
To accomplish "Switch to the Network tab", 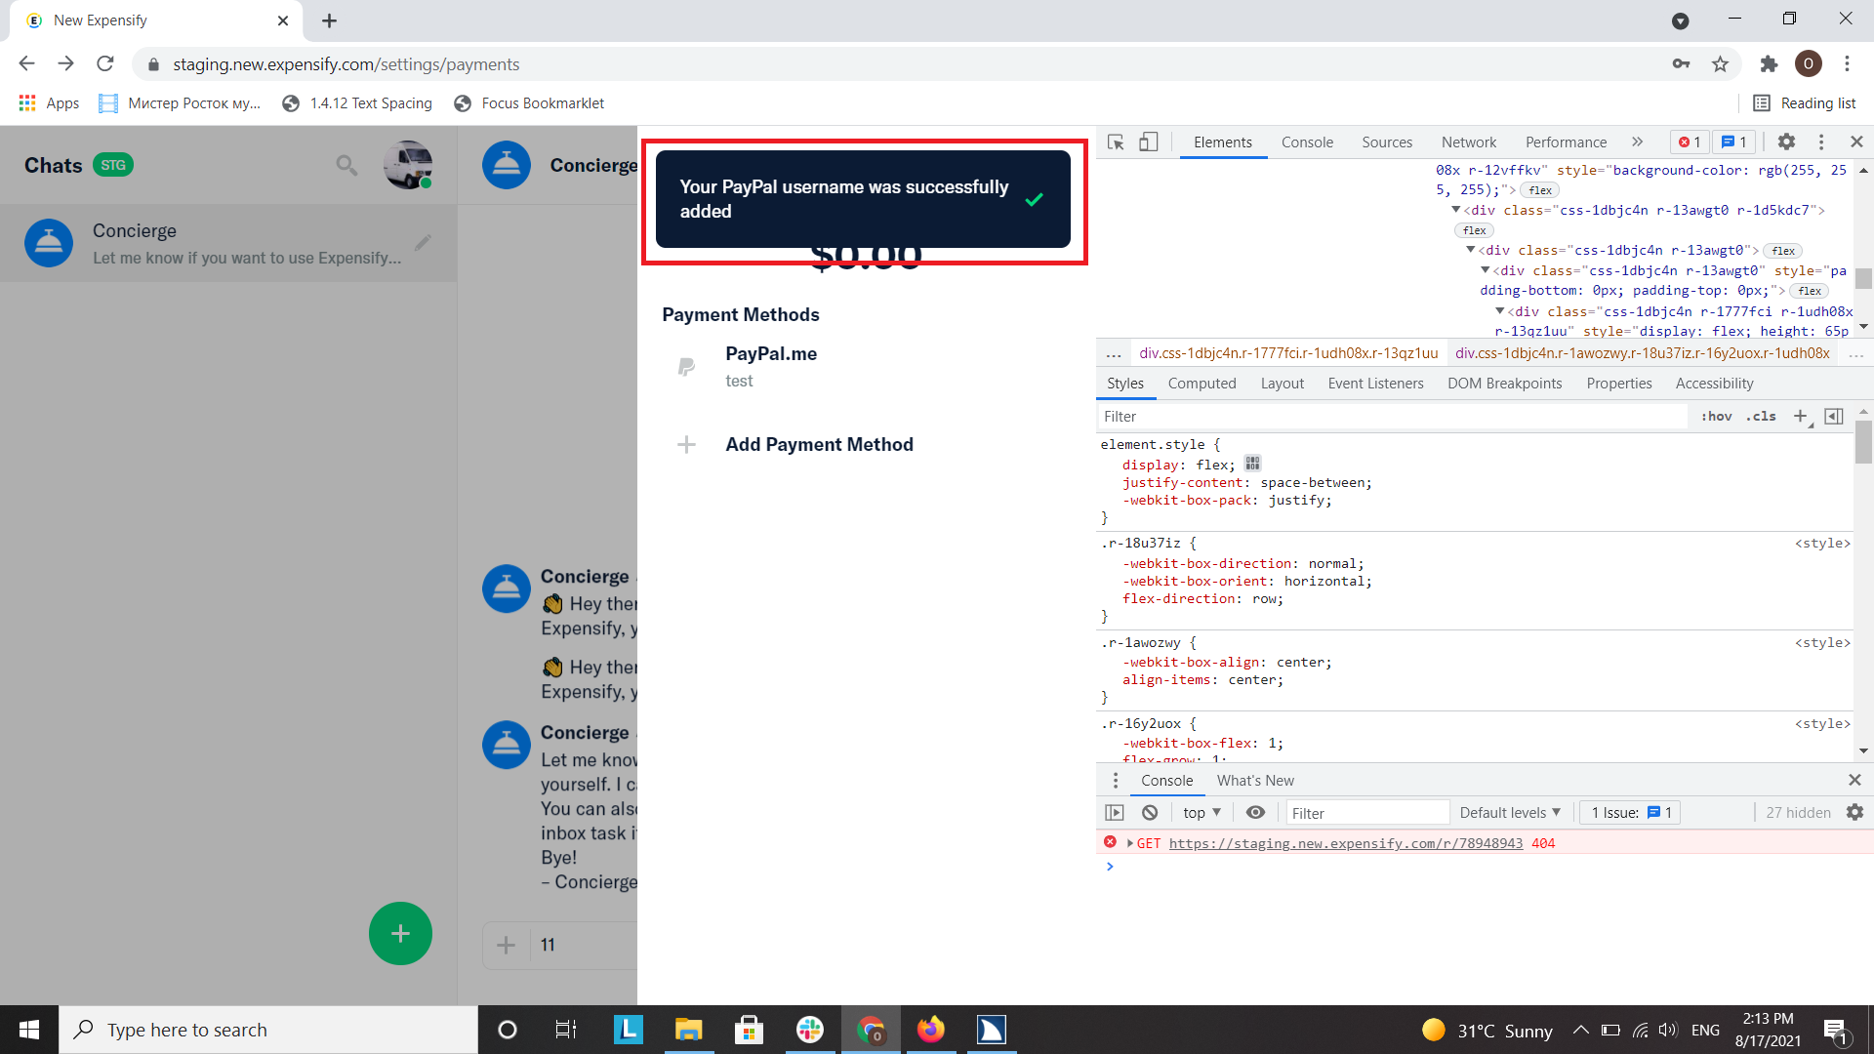I will (x=1469, y=142).
